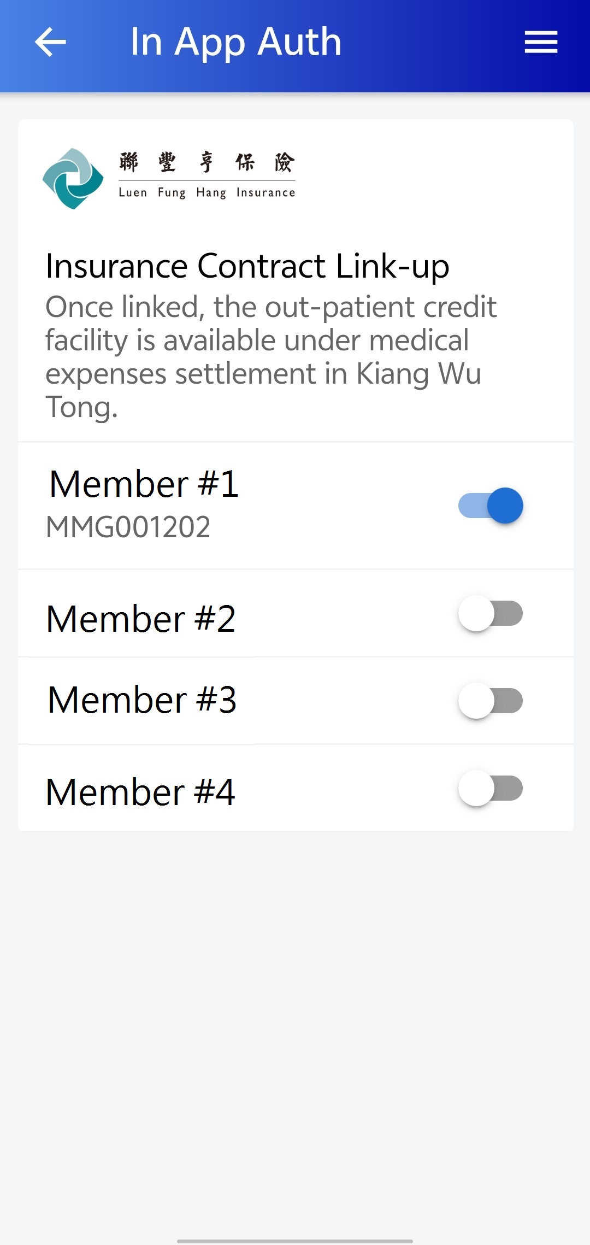Click the word Tong in the description

[x=81, y=407]
